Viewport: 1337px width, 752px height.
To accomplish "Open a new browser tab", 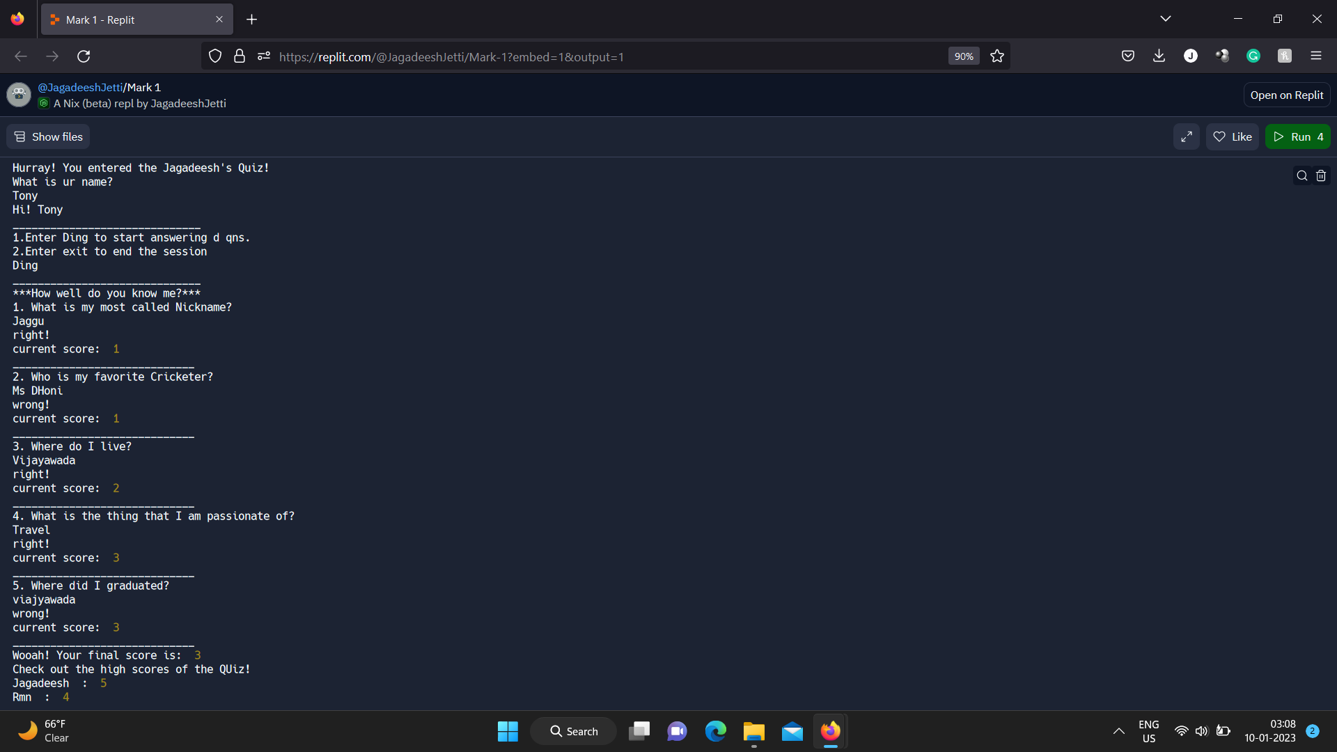I will [251, 19].
